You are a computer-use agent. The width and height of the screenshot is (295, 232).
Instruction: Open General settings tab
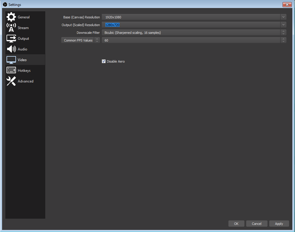tap(25, 17)
